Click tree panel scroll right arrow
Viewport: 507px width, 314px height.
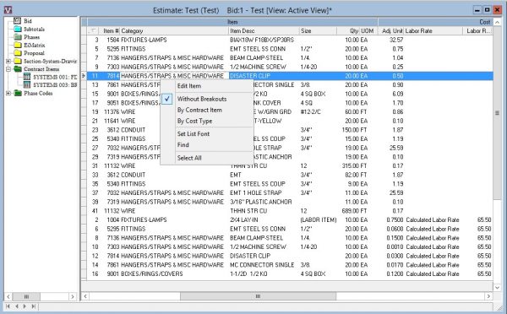73,296
